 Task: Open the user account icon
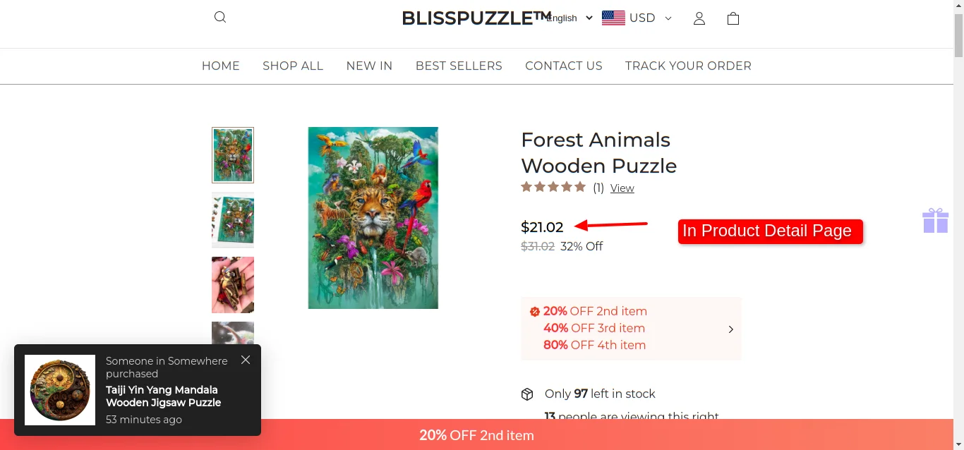click(699, 18)
